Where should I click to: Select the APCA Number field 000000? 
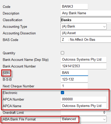84,99
